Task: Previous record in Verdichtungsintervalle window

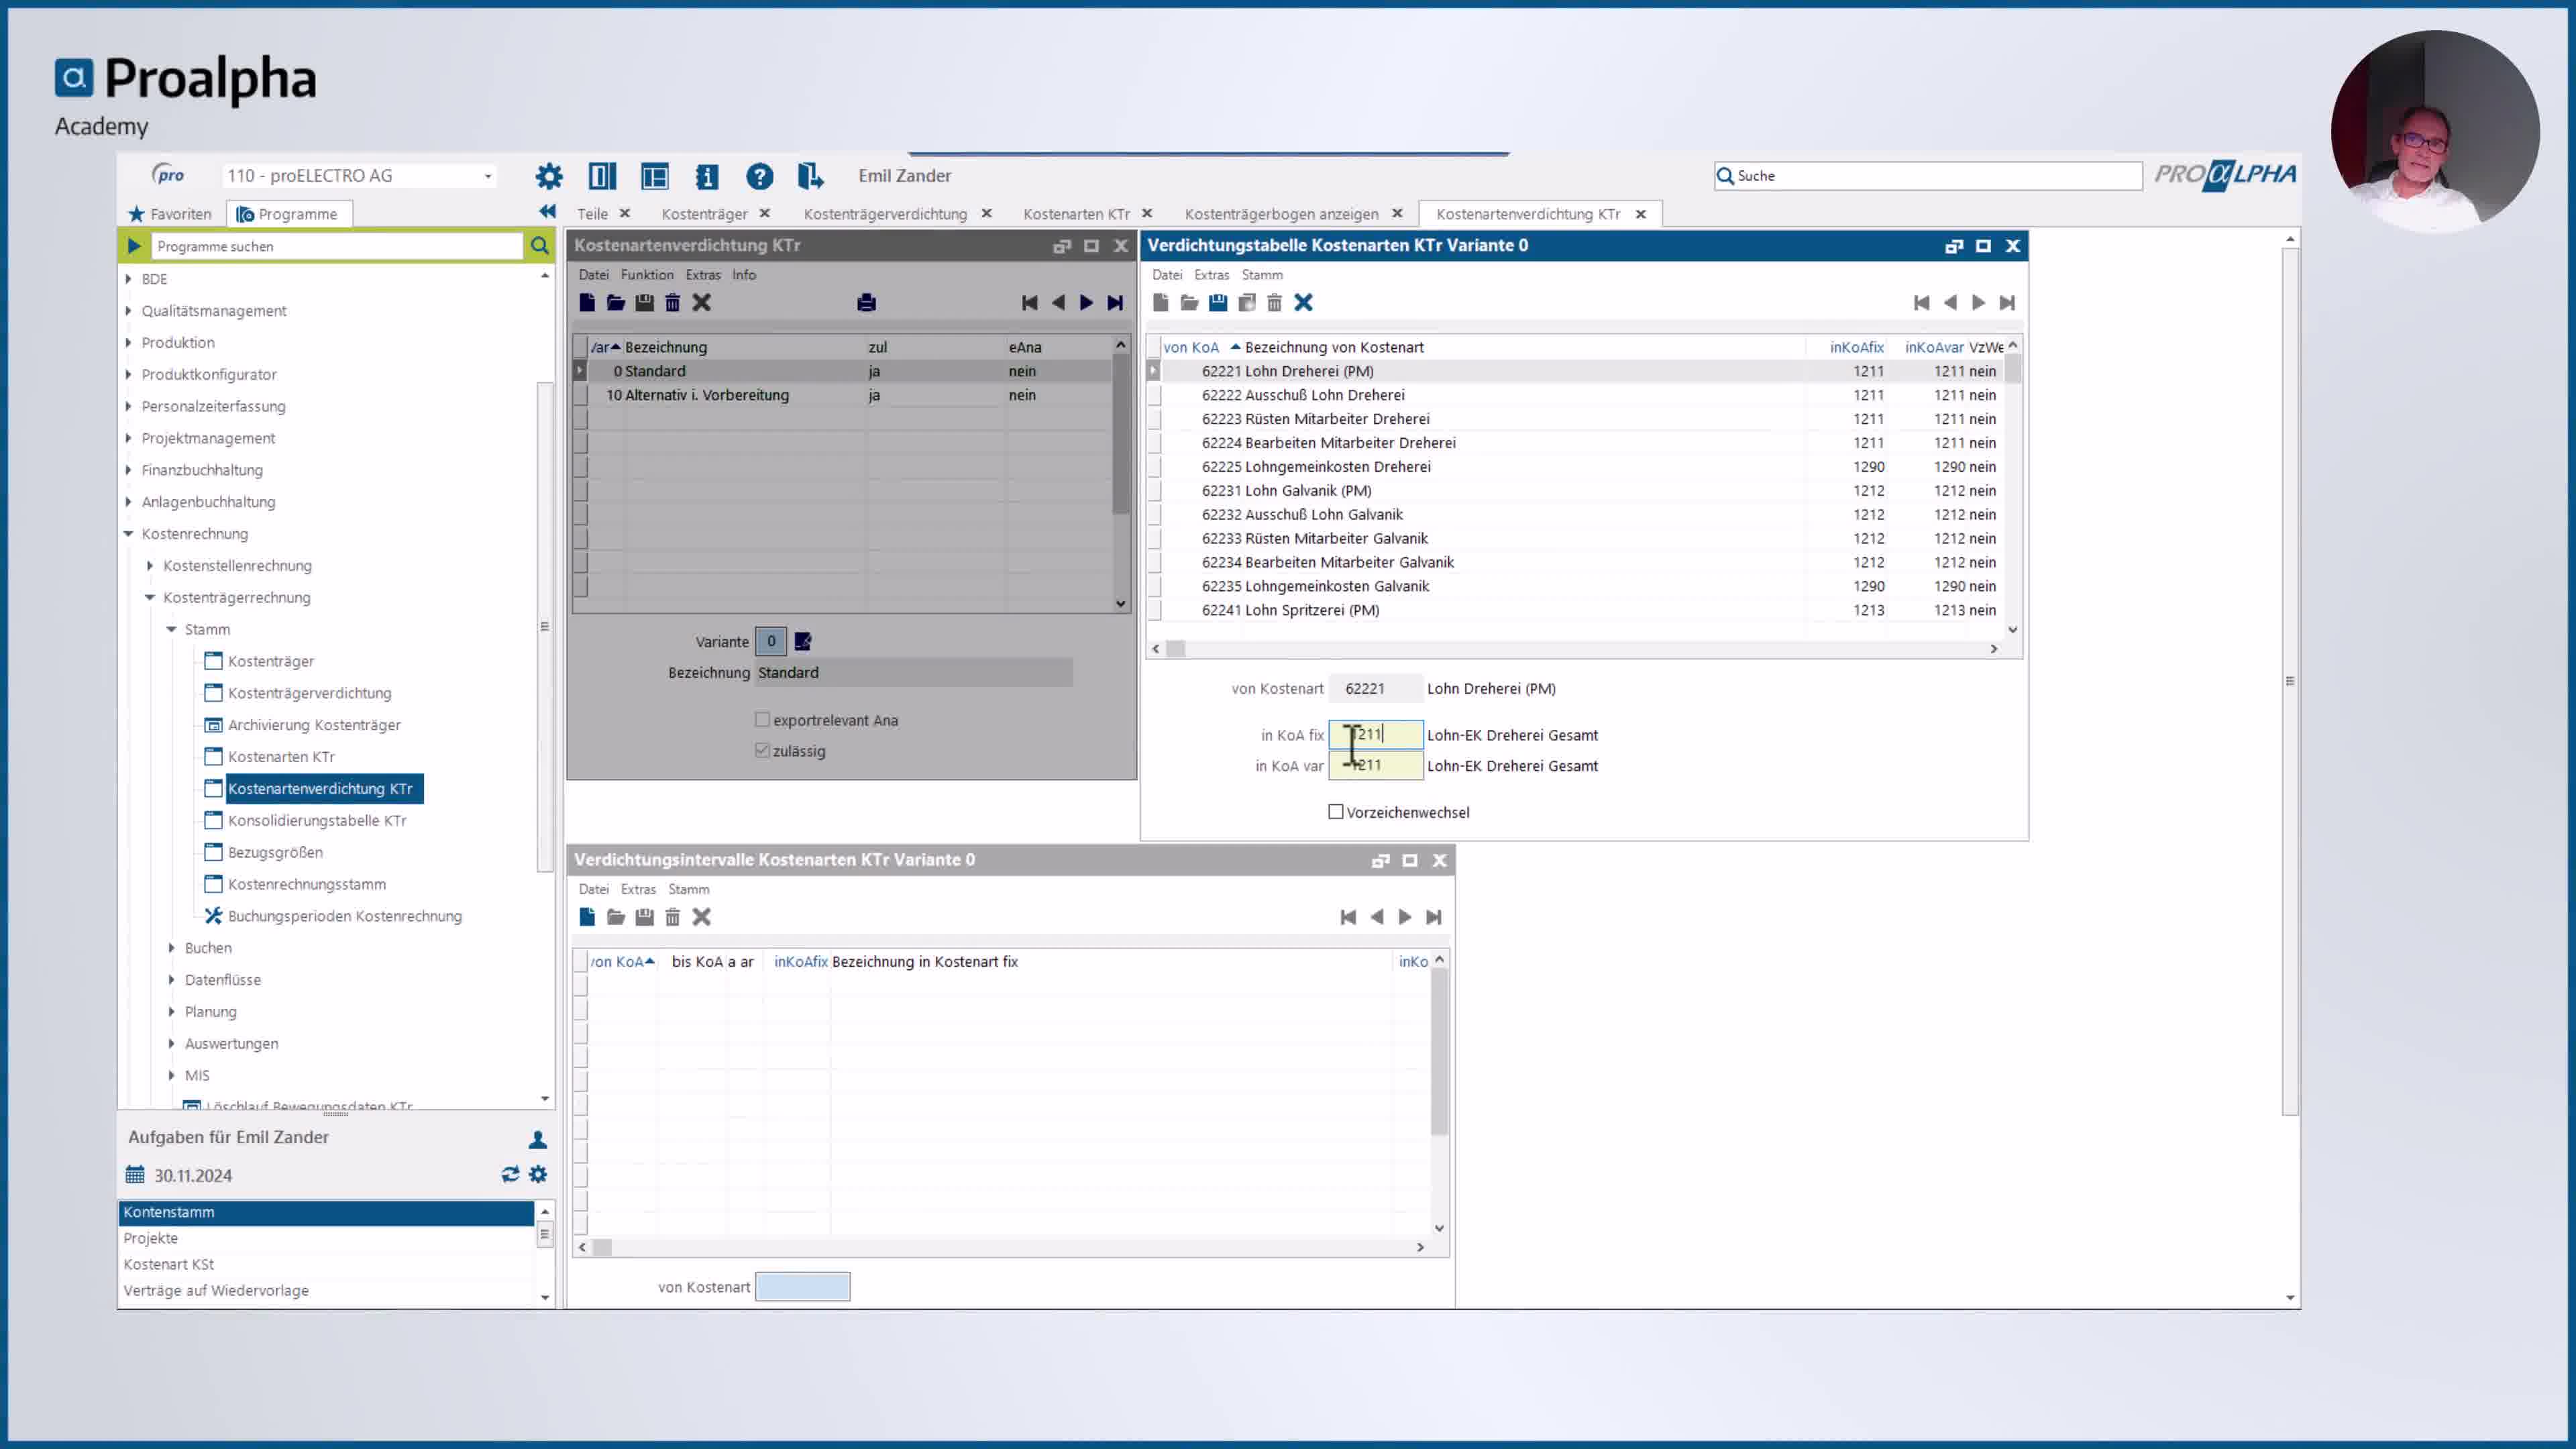Action: [1377, 917]
